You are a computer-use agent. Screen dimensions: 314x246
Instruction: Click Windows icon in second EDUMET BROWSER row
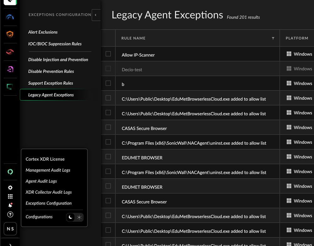289,186
